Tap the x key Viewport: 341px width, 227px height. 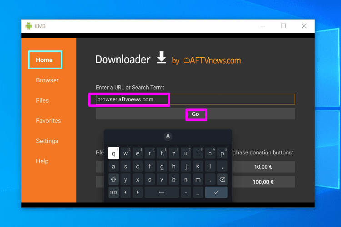(138, 179)
